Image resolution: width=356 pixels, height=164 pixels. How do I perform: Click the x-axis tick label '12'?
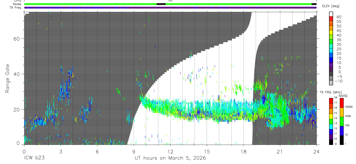170,151
